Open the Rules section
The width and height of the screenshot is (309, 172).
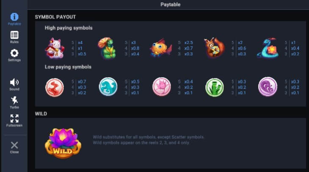coord(14,37)
